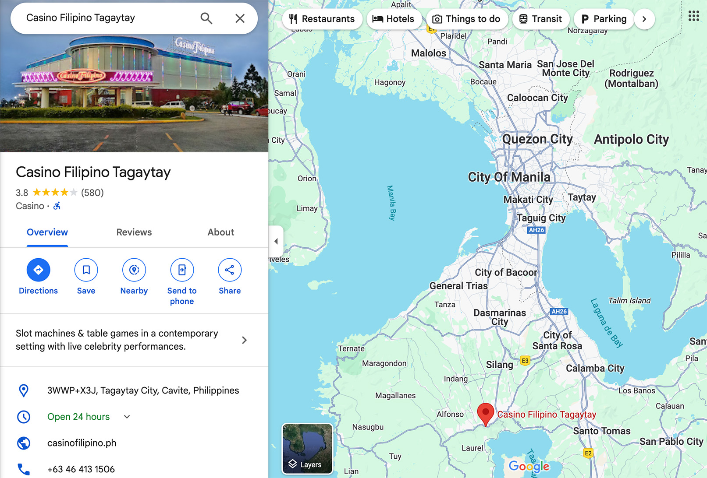Screen dimensions: 707x478
Task: Click the Nearby icon
Action: coord(134,270)
